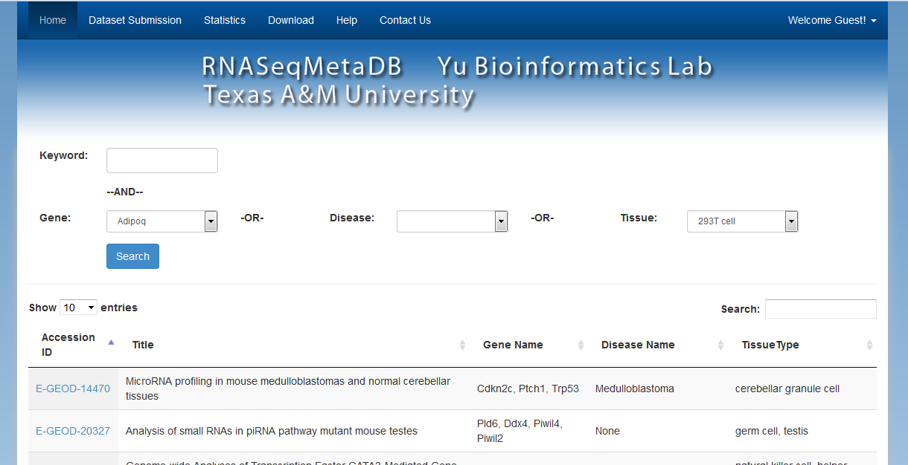Click the Title column header text
Viewport: 908px width, 465px height.
[143, 345]
